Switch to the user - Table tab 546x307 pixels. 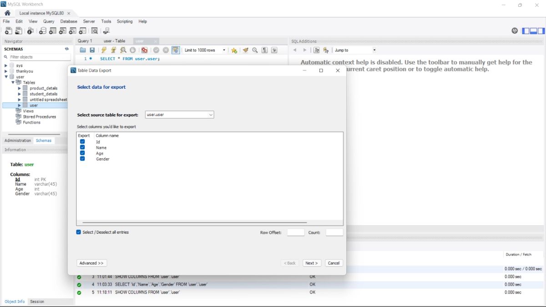coord(115,41)
